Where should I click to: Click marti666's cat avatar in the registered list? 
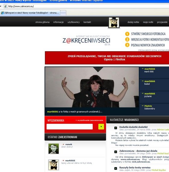[54, 165]
